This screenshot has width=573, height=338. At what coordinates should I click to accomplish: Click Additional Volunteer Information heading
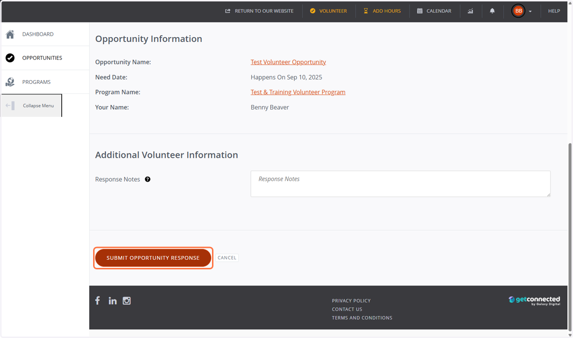(x=167, y=155)
